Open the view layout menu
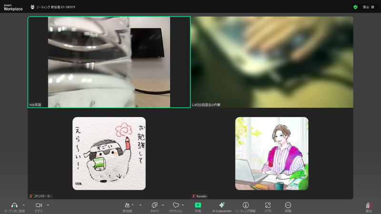381x214 pixels. point(368,7)
